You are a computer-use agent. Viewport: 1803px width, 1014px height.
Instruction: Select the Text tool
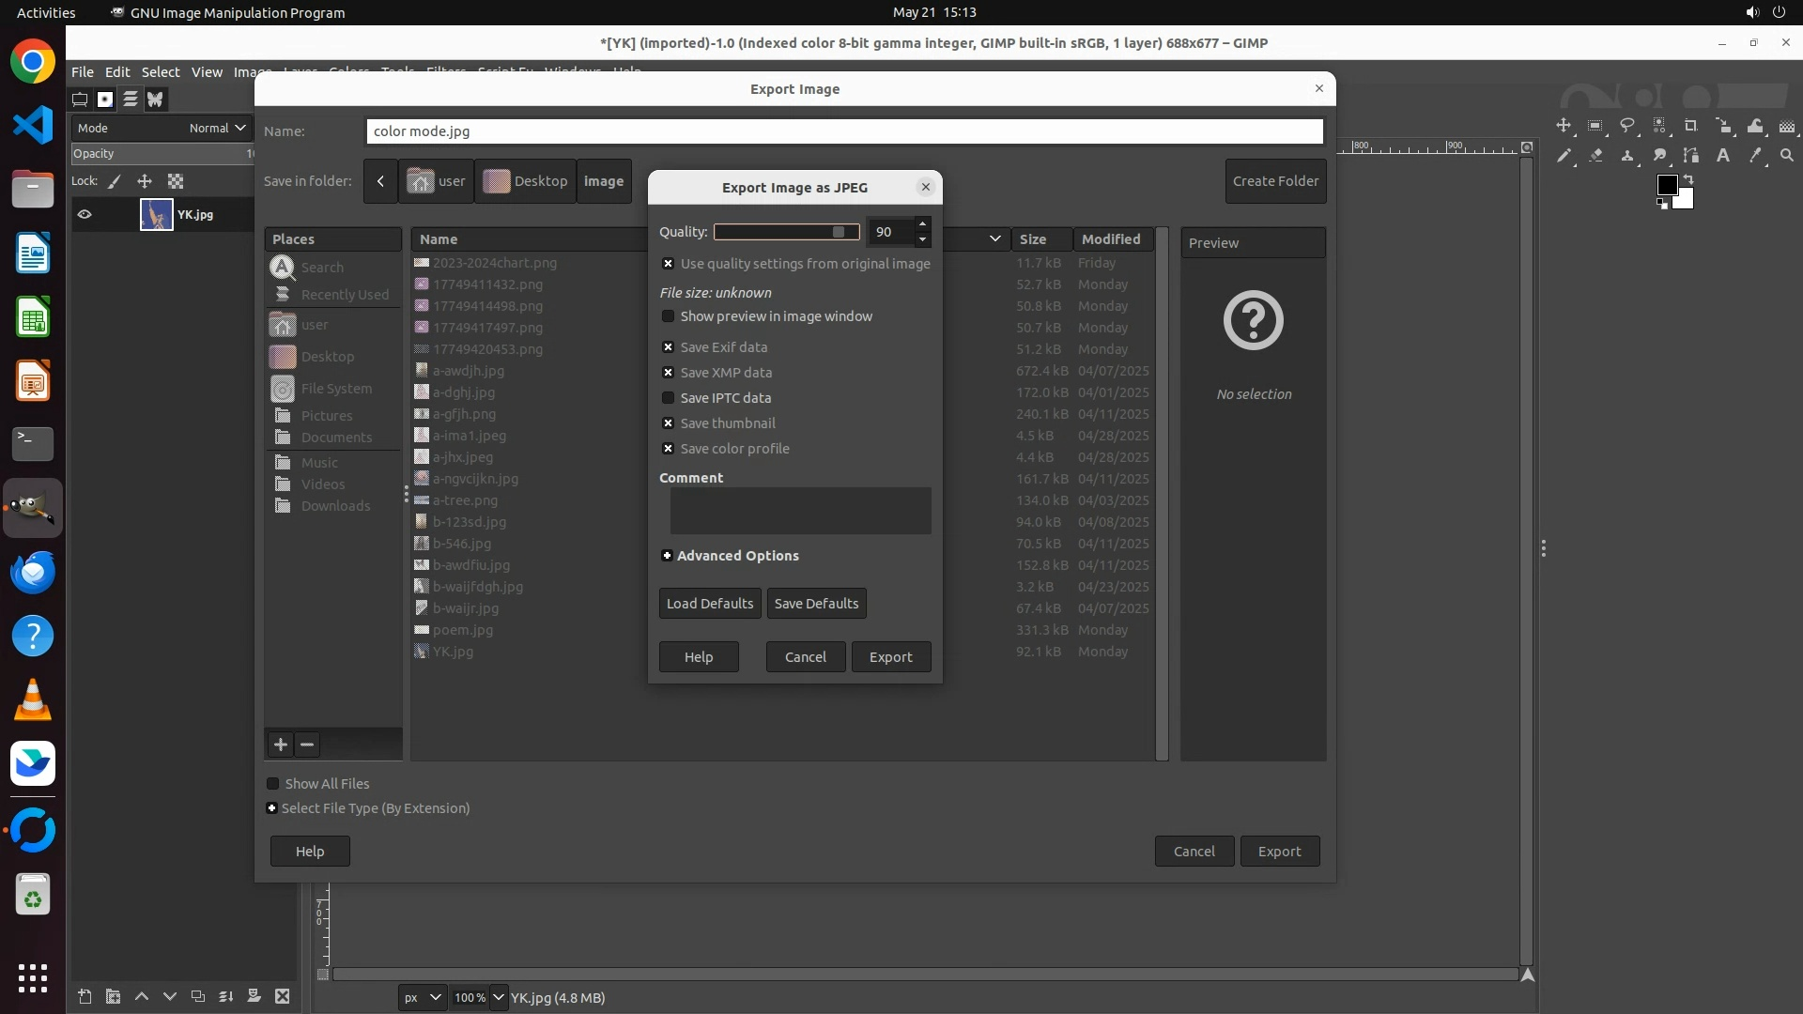click(1723, 156)
